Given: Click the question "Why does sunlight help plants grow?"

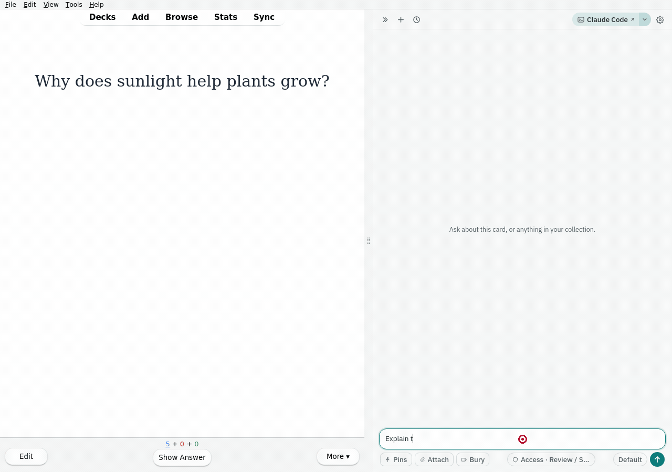Looking at the screenshot, I should [182, 81].
